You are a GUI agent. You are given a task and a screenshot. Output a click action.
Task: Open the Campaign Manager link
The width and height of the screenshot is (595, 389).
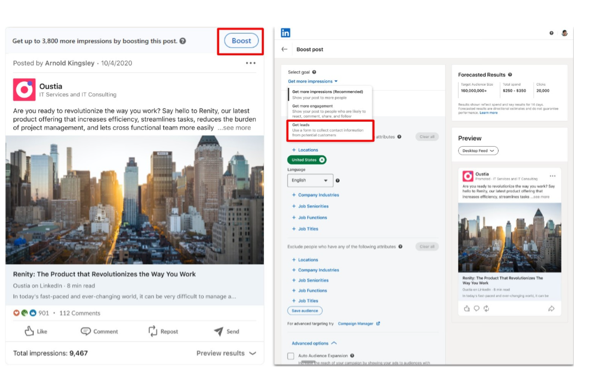click(359, 324)
